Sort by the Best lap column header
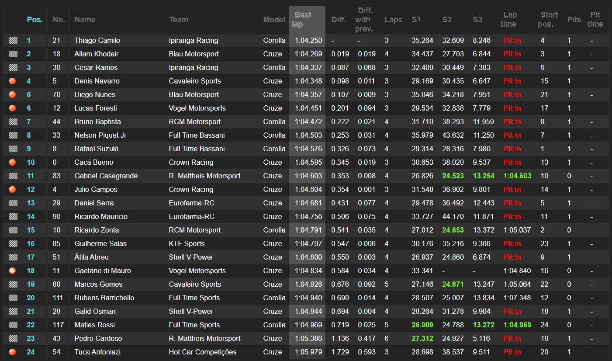 302,20
